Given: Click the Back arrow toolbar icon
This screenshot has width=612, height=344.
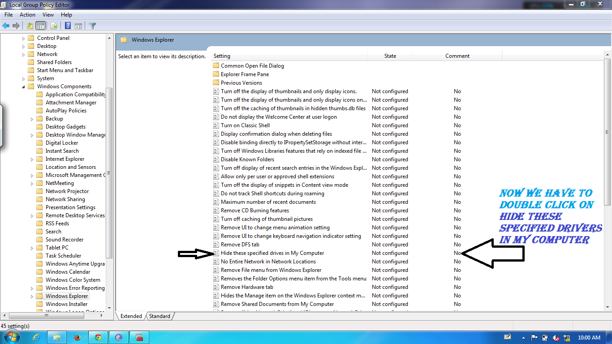Looking at the screenshot, I should coord(6,26).
